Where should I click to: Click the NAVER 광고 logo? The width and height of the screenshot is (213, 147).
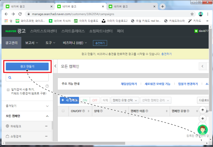point(15,31)
